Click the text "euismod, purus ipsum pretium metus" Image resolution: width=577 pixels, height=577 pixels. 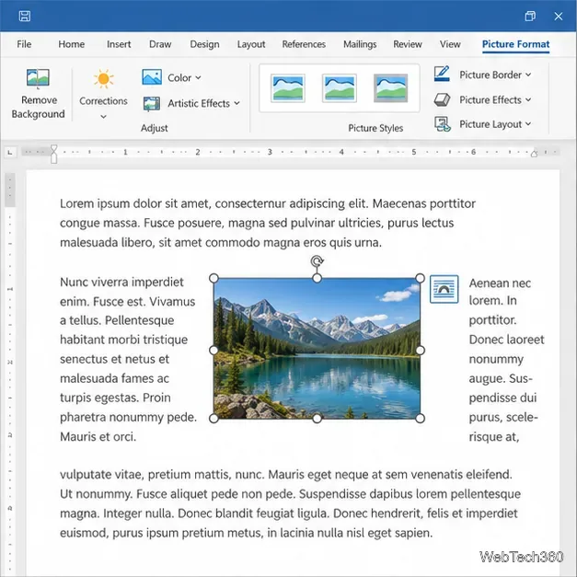[x=160, y=533]
